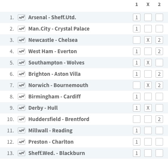This screenshot has height=161, width=168.
Task: Uncheck the 2 box for Norwich - Bournemouth
Action: tap(159, 85)
